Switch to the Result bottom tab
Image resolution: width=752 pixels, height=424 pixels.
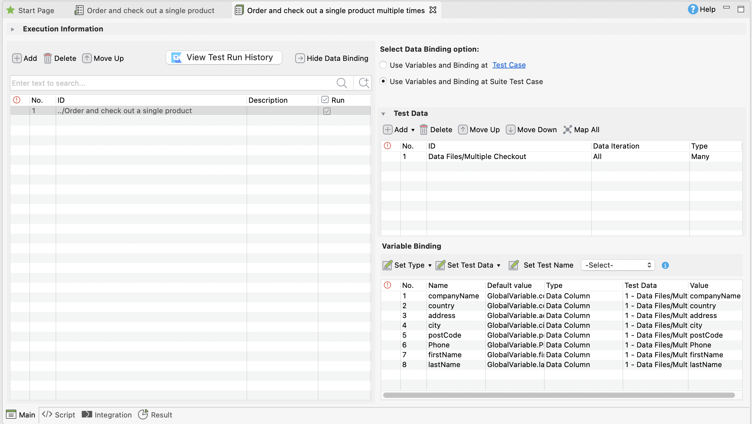tap(155, 415)
